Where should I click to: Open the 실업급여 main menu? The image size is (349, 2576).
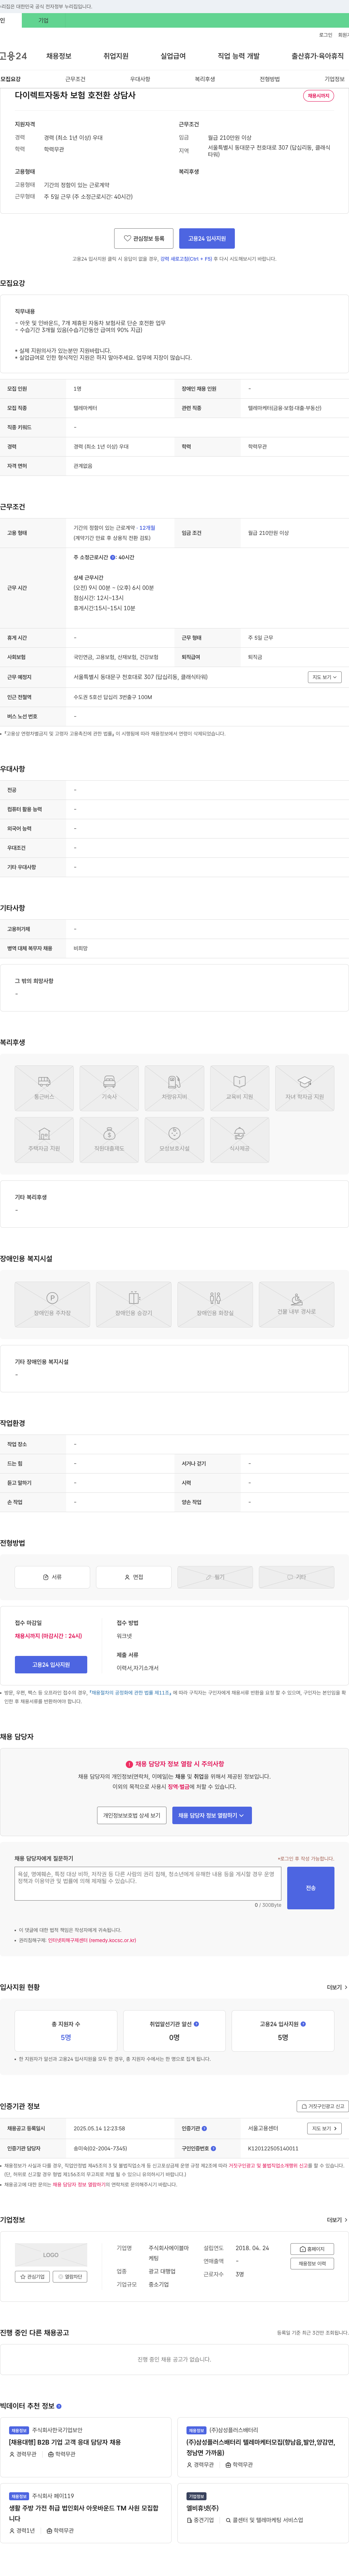coord(173,56)
